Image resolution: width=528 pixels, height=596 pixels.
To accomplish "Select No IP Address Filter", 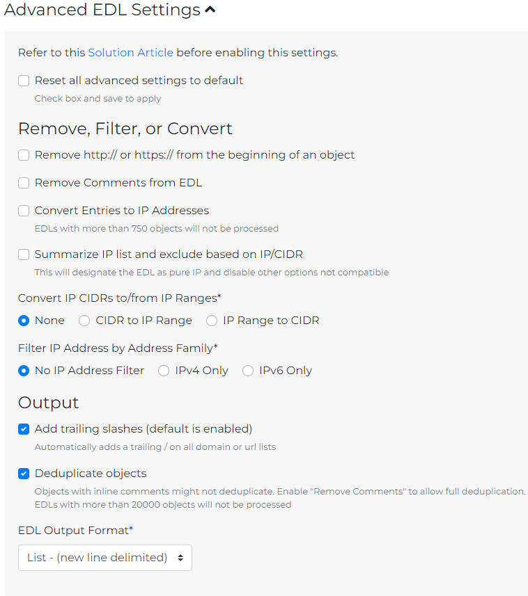I will click(x=23, y=371).
